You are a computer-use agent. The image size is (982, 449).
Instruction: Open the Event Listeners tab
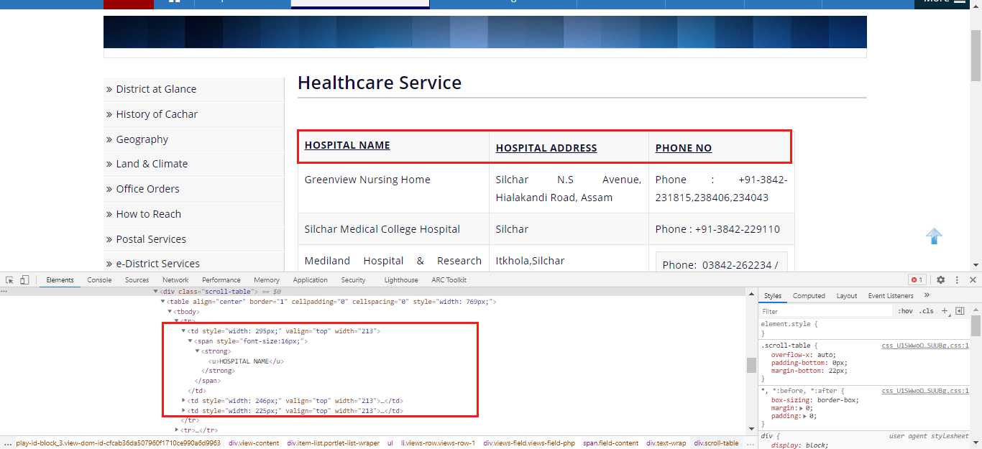click(x=891, y=296)
